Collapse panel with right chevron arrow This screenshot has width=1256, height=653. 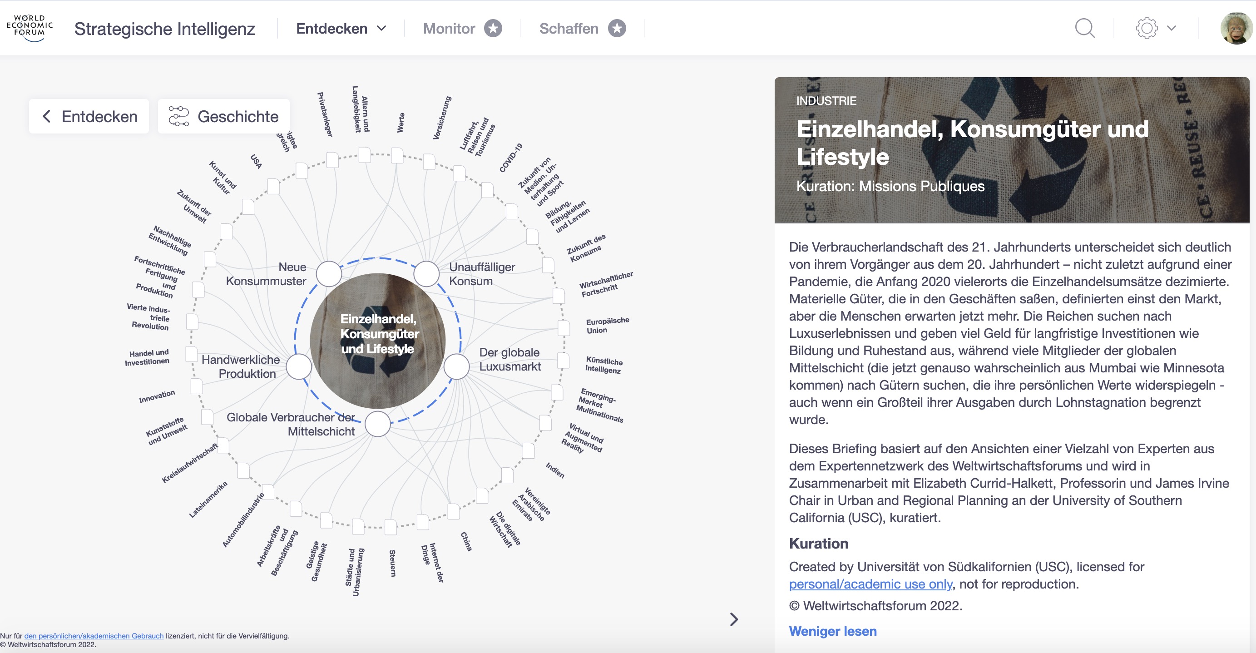(x=734, y=619)
